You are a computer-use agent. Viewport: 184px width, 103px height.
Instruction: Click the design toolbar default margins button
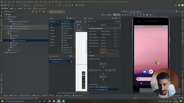78,25
